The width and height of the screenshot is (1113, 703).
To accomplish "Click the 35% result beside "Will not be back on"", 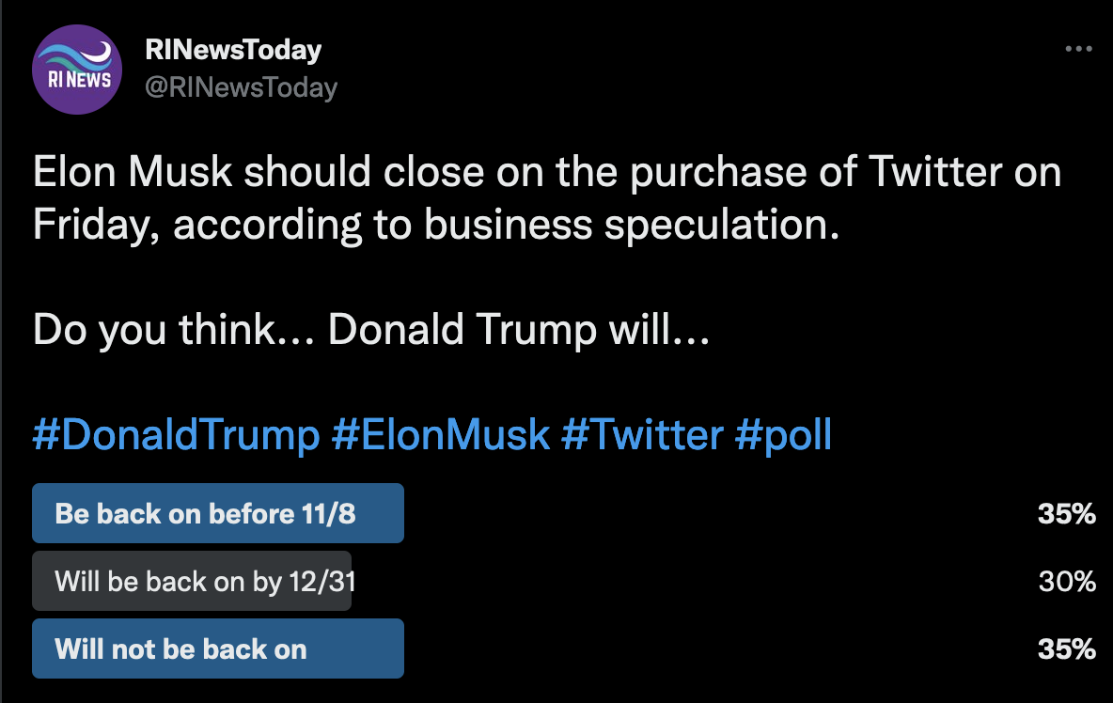I will [x=1067, y=649].
